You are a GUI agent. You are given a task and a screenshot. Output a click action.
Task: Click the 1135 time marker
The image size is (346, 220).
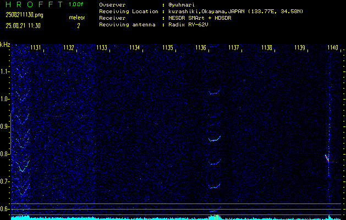point(167,47)
